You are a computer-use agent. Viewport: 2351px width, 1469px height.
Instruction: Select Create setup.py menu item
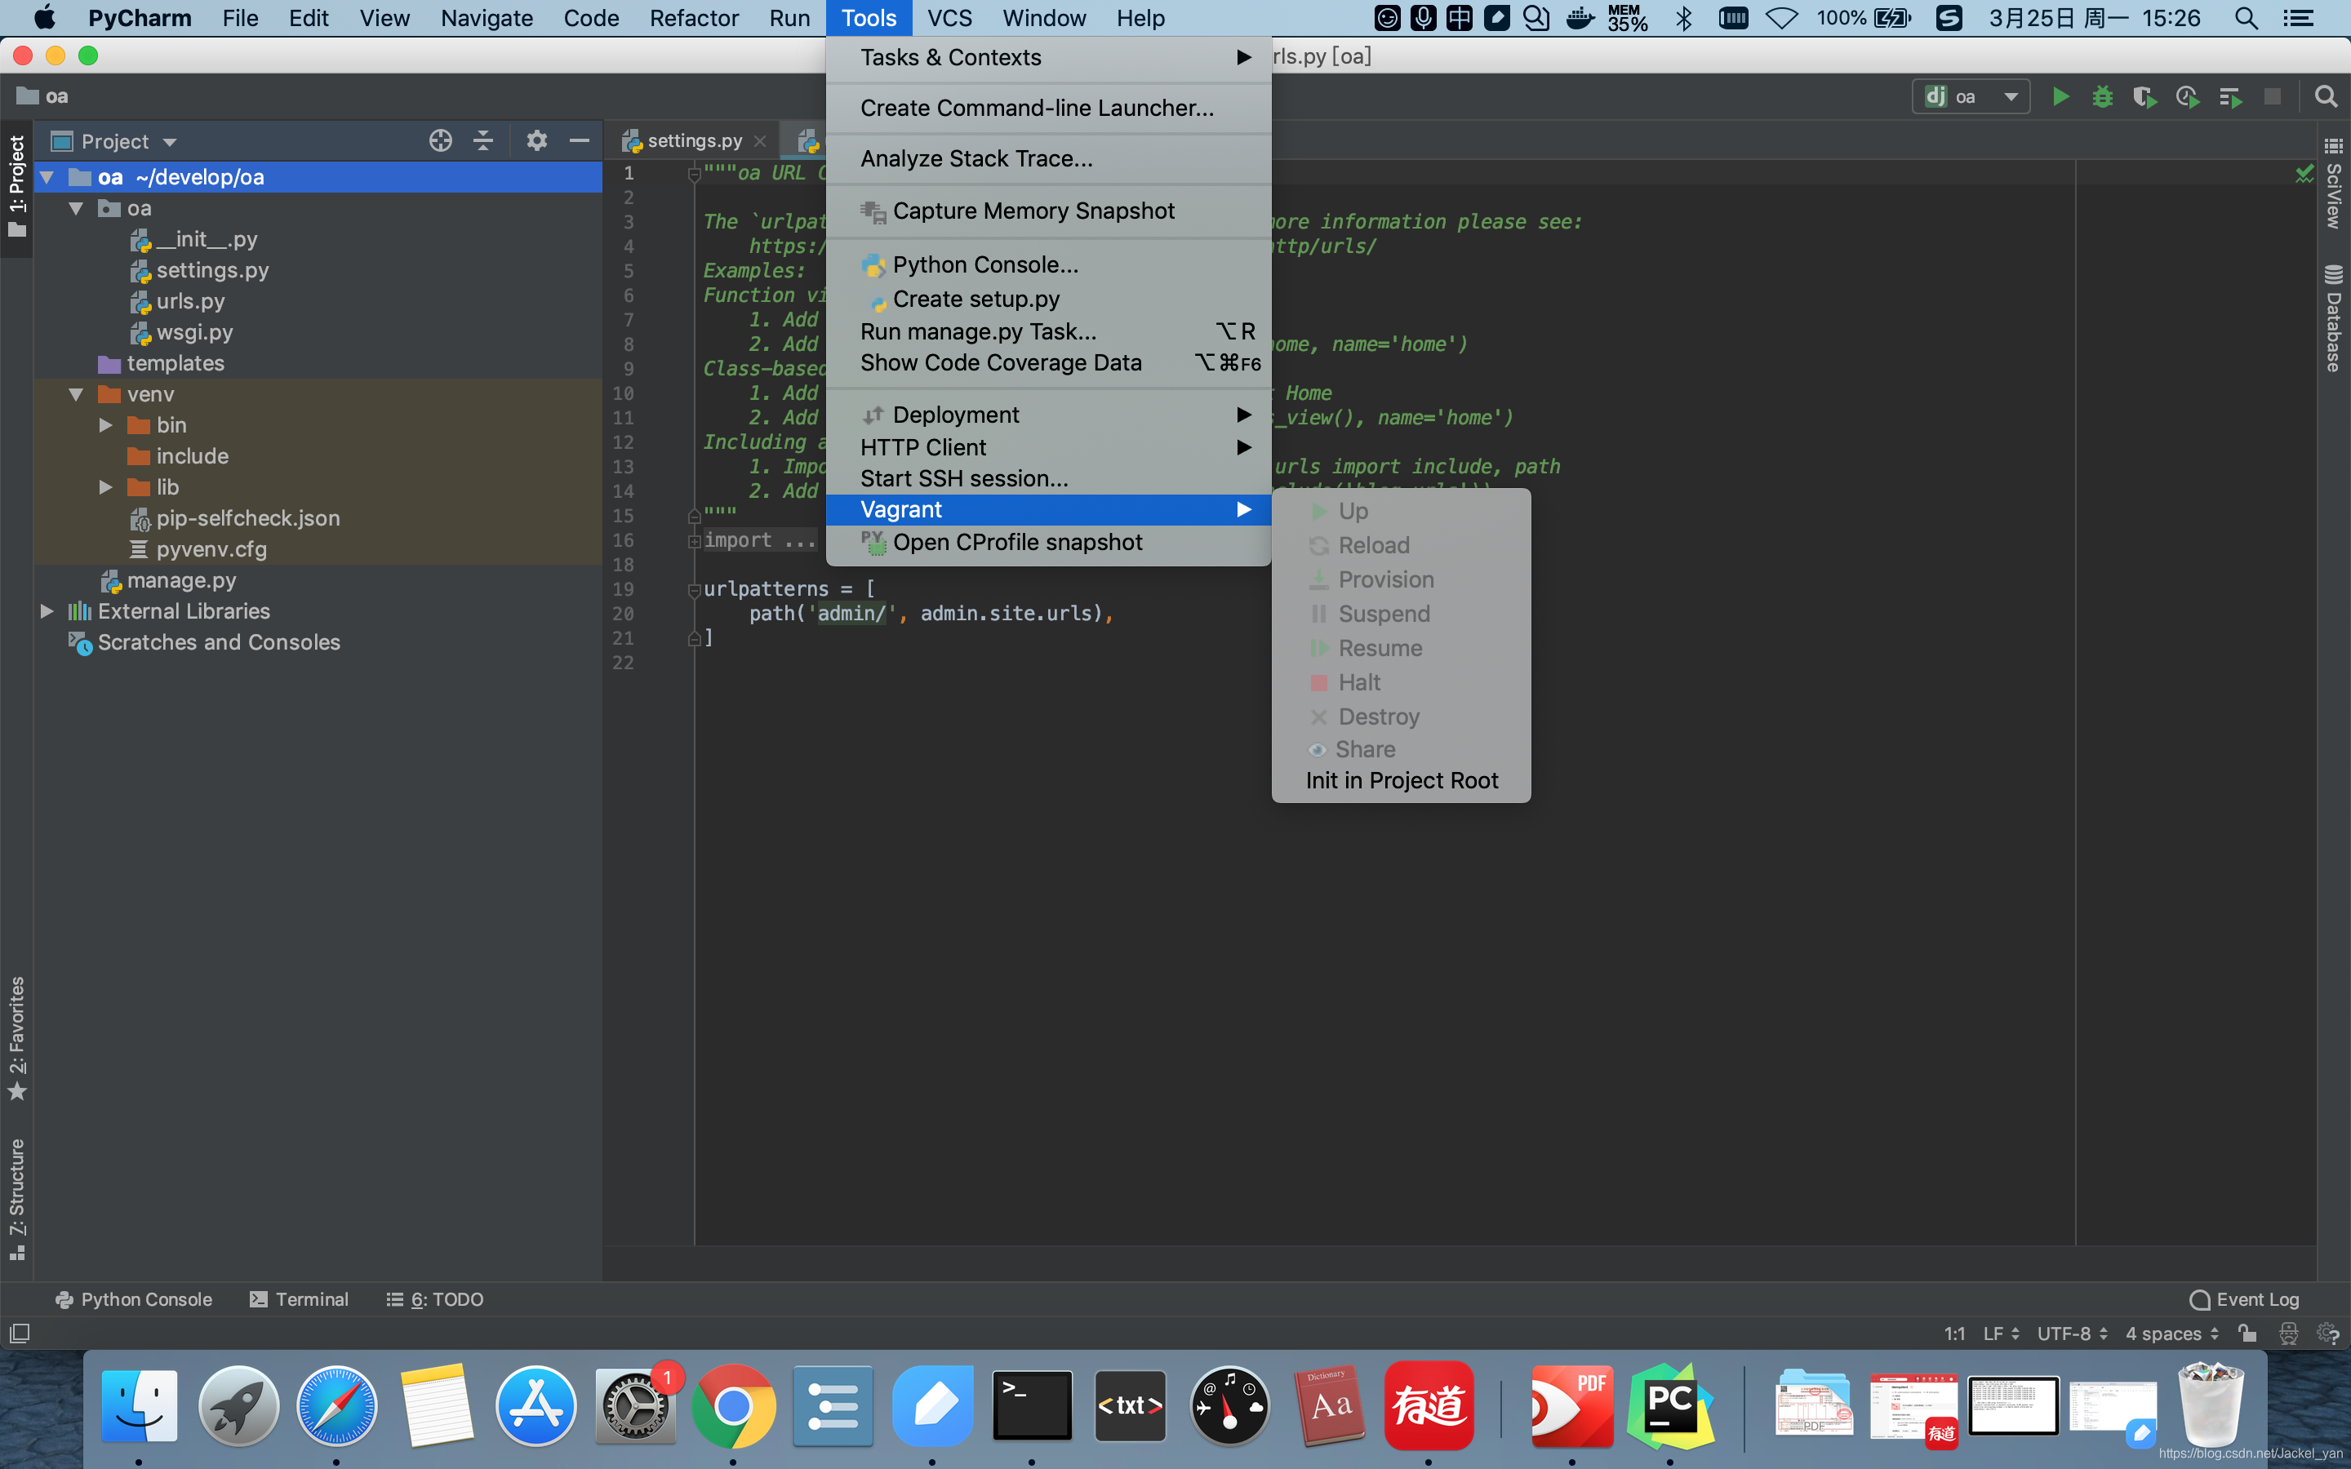coord(1048,298)
